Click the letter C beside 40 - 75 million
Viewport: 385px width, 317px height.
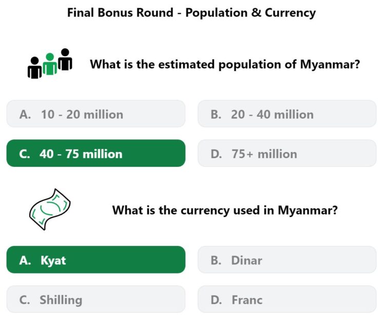pyautogui.click(x=25, y=154)
